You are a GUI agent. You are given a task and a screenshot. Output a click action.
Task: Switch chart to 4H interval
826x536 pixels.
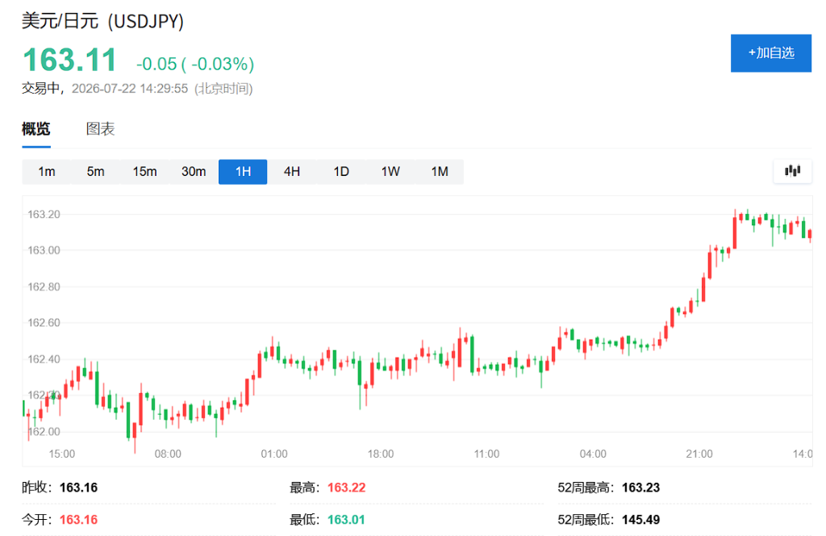tap(292, 171)
